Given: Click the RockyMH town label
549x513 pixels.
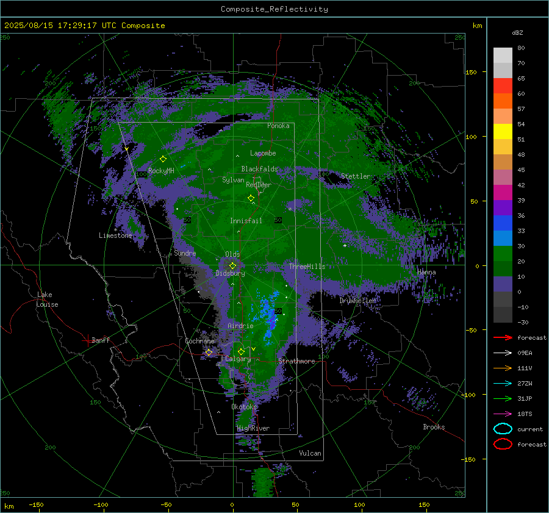Looking at the screenshot, I should (161, 171).
